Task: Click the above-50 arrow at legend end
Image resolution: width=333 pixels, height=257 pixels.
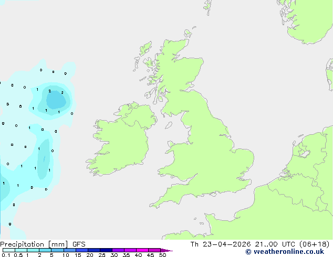Action: [x=166, y=250]
